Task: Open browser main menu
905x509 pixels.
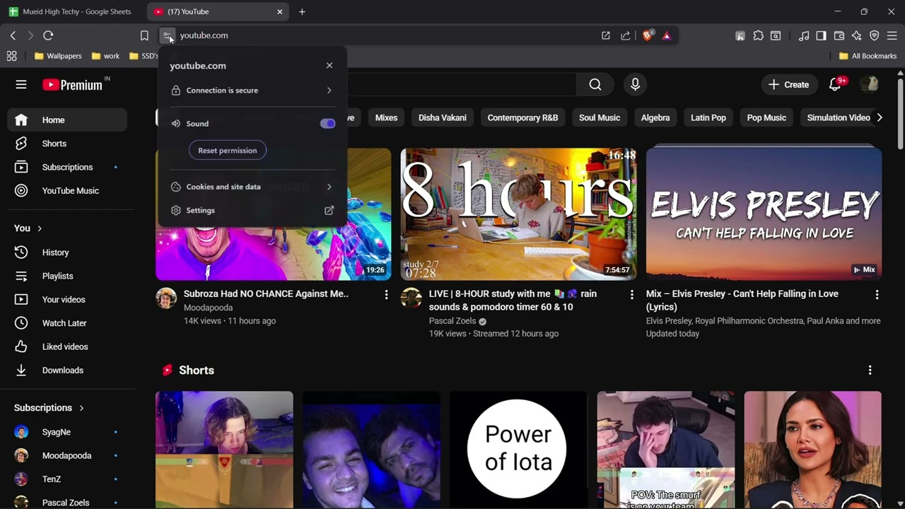Action: 892,35
